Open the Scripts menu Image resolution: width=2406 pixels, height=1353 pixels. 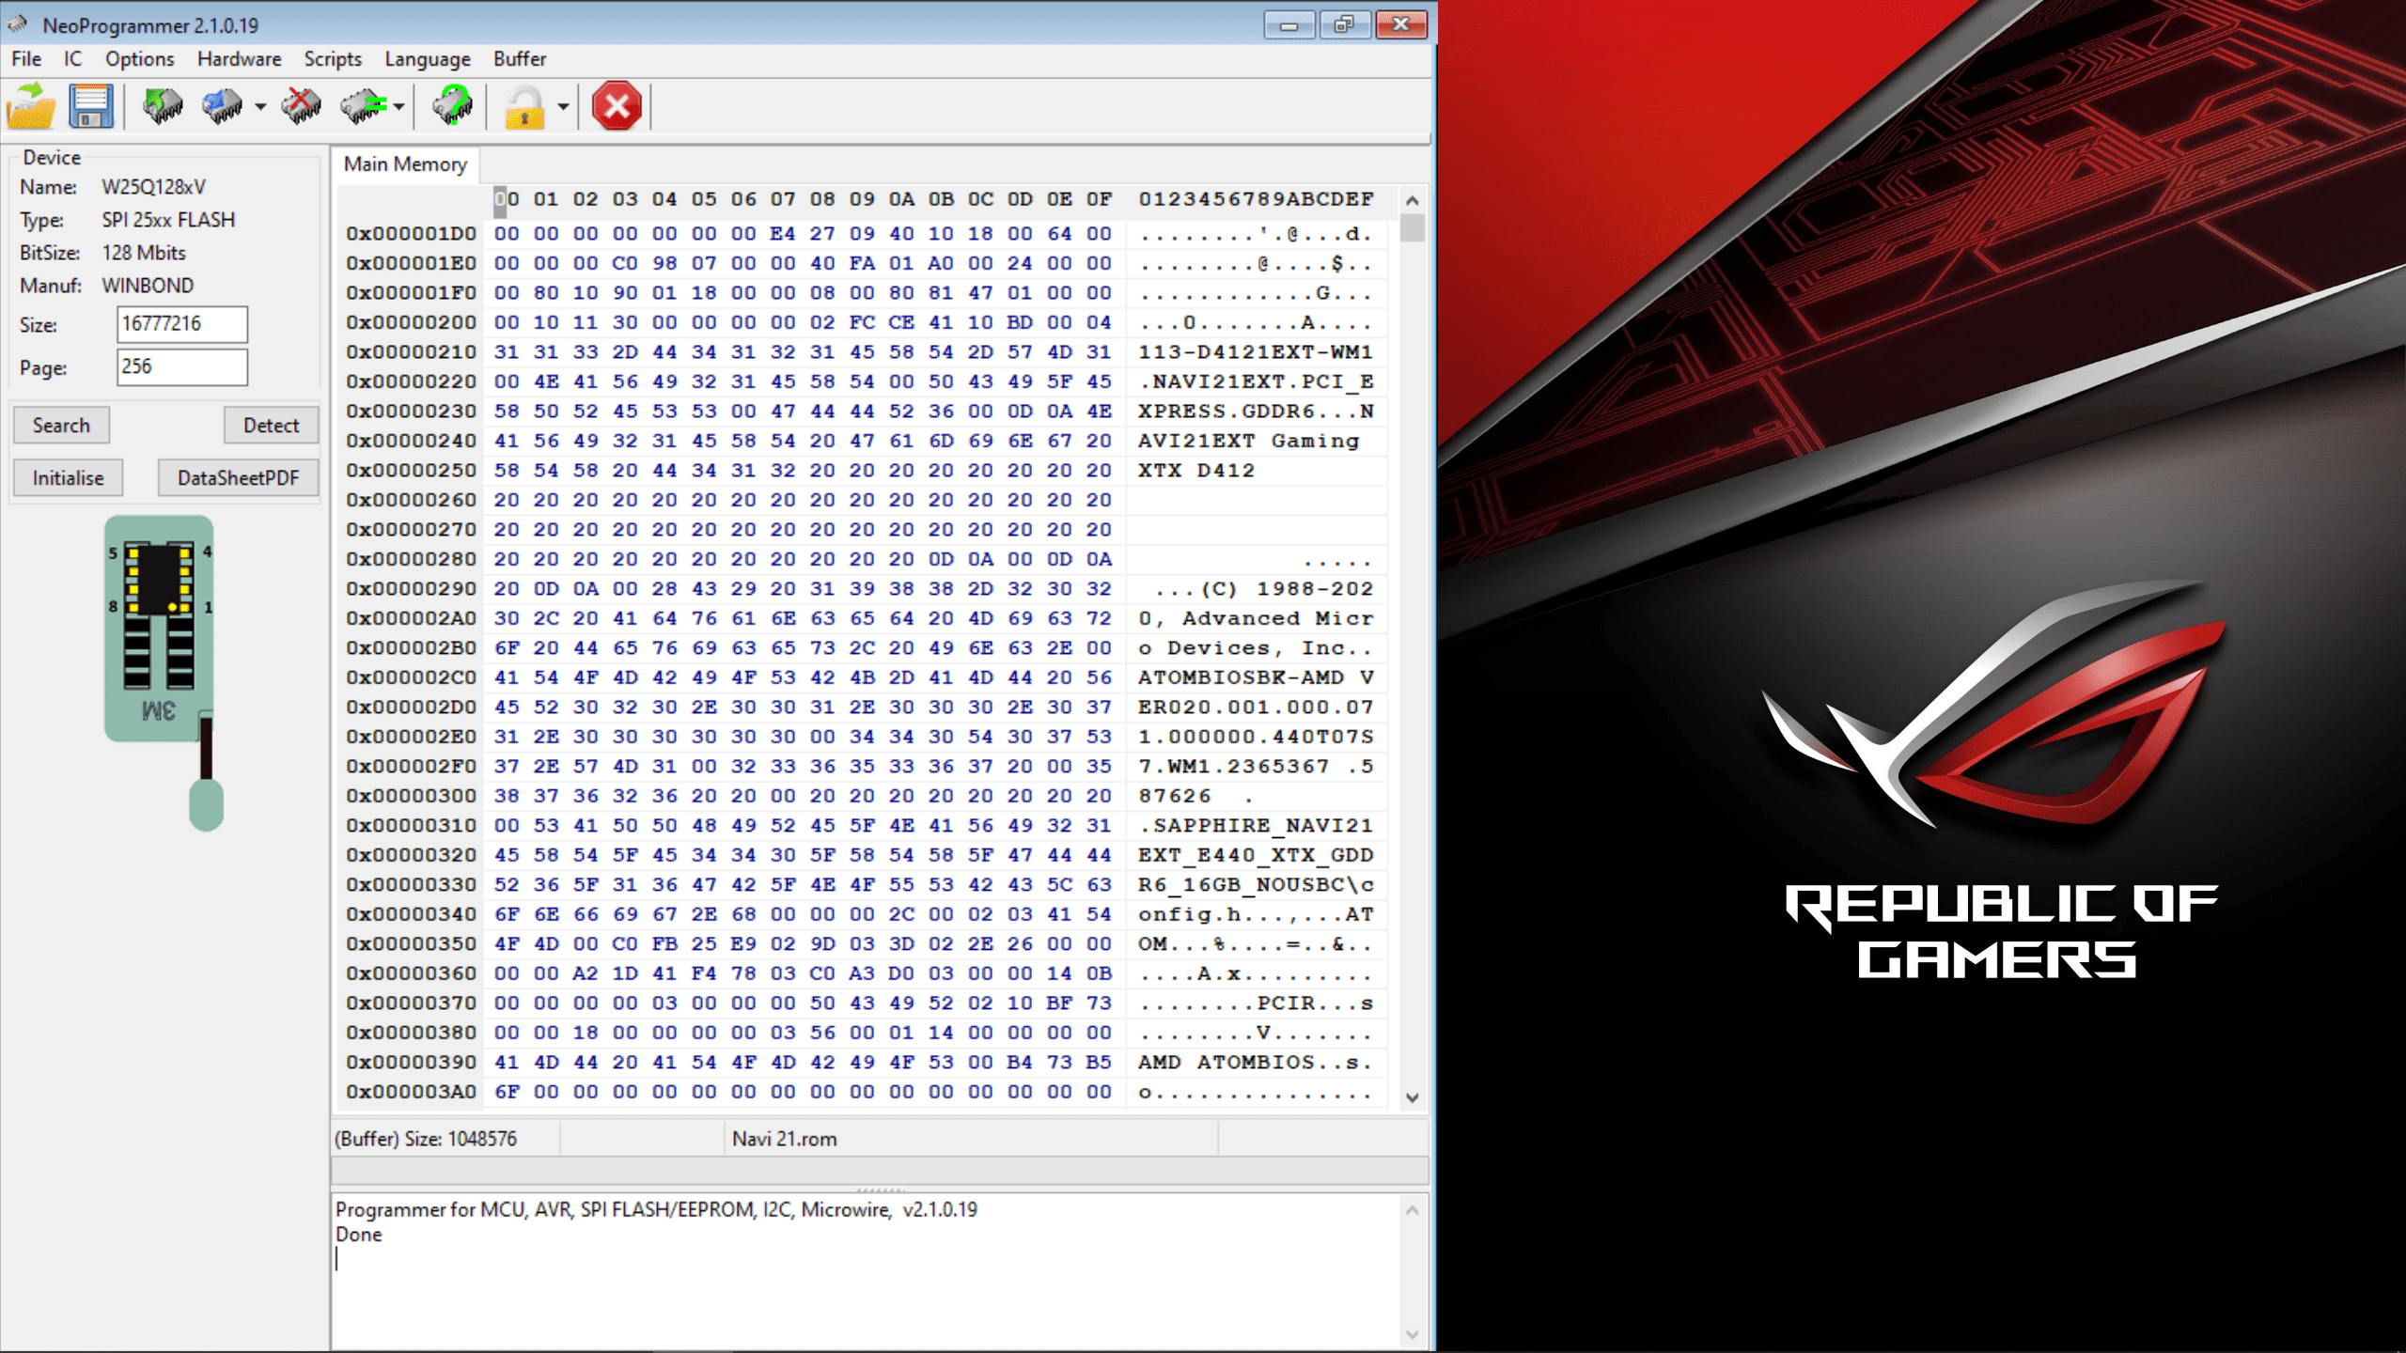coord(332,58)
